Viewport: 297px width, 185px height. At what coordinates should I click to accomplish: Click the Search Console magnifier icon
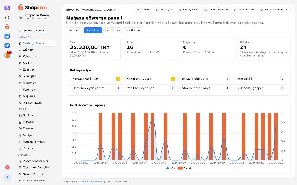[20, 174]
